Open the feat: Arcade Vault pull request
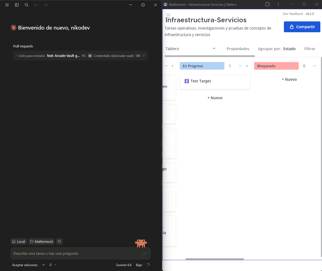Viewport: 322px width, 271px height. point(63,56)
